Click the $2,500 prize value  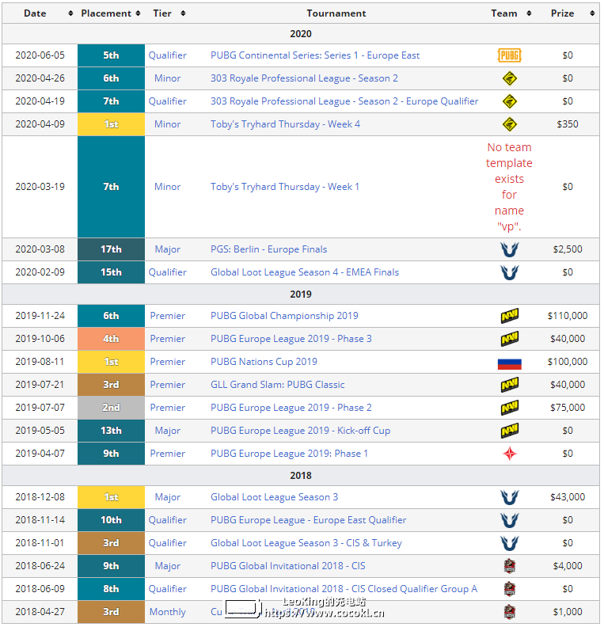click(568, 249)
